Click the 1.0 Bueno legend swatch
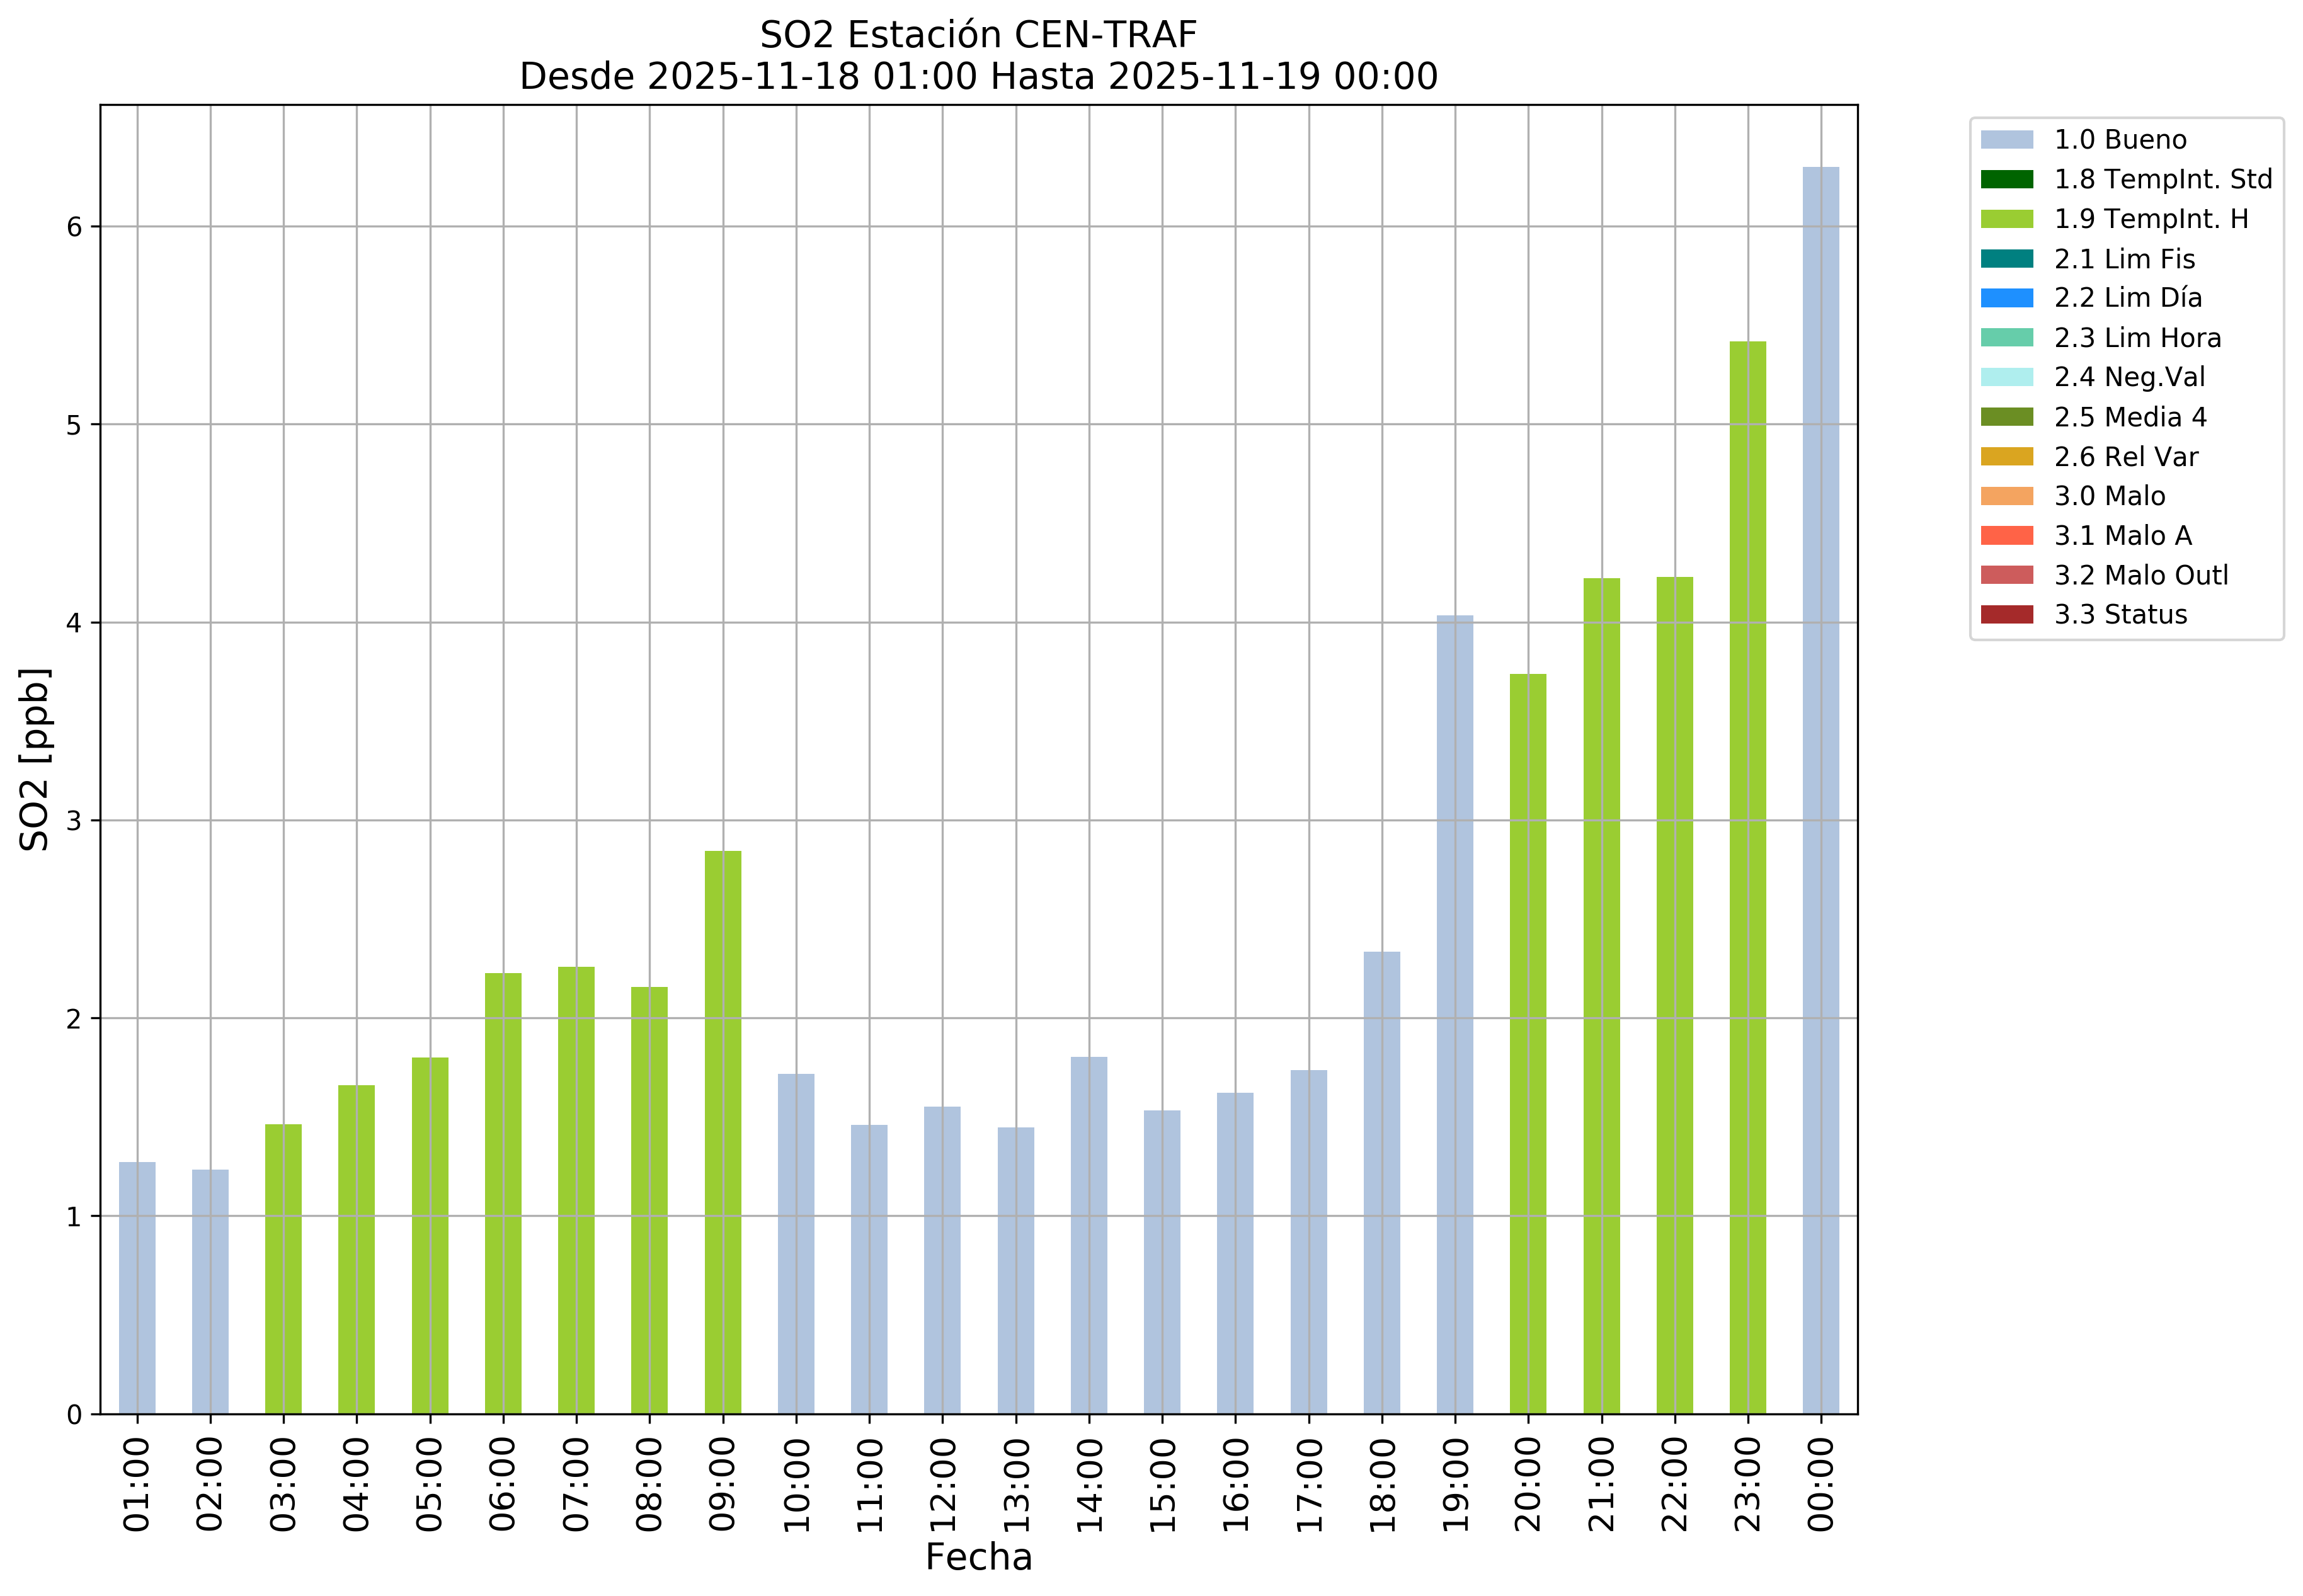Image resolution: width=2303 pixels, height=1596 pixels. [2006, 140]
